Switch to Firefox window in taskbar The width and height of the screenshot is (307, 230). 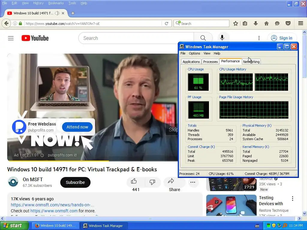55,226
